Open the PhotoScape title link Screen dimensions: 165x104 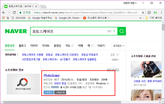(x=52, y=75)
